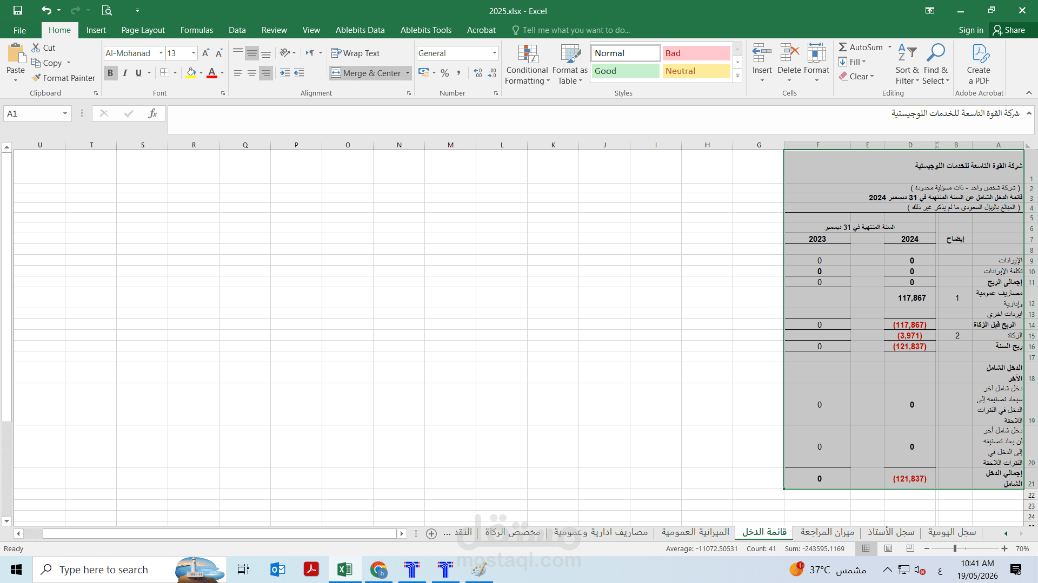Open the font size 13 dropdown

point(194,53)
